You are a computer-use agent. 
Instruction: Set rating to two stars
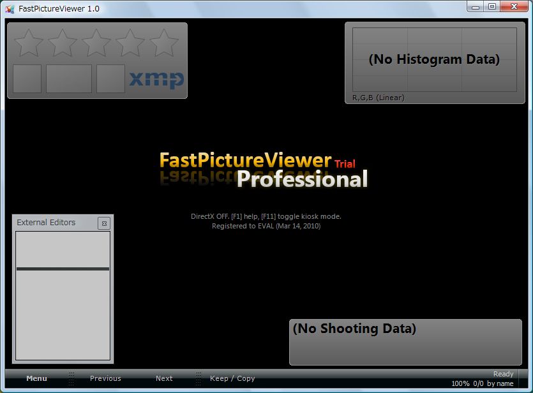coord(63,43)
